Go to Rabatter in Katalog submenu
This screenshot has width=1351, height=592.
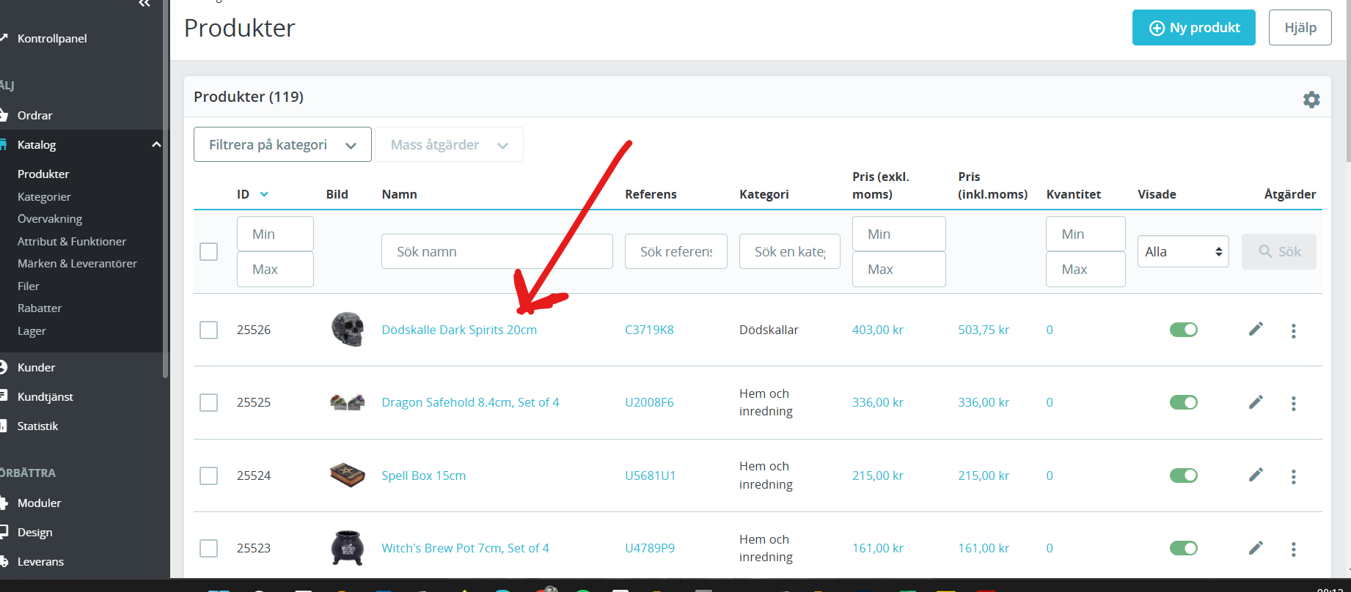[40, 308]
